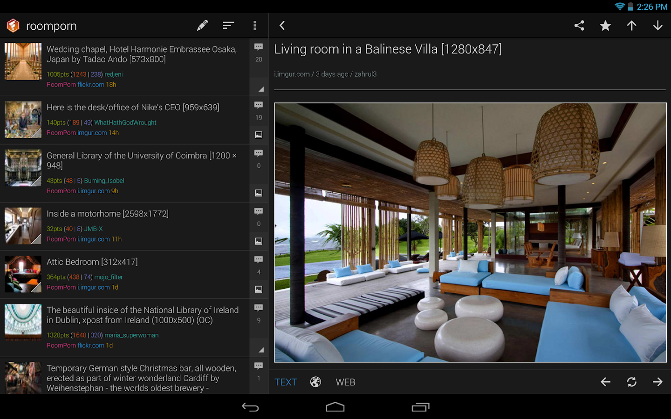Select the JMB-X points line
Viewport: 671px width, 419px height.
pyautogui.click(x=75, y=229)
